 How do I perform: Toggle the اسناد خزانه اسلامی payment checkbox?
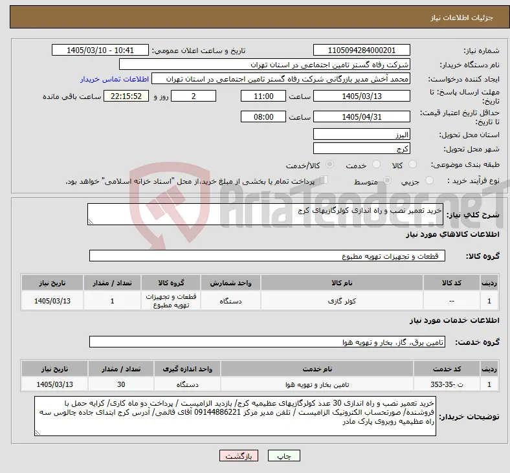click(x=324, y=180)
